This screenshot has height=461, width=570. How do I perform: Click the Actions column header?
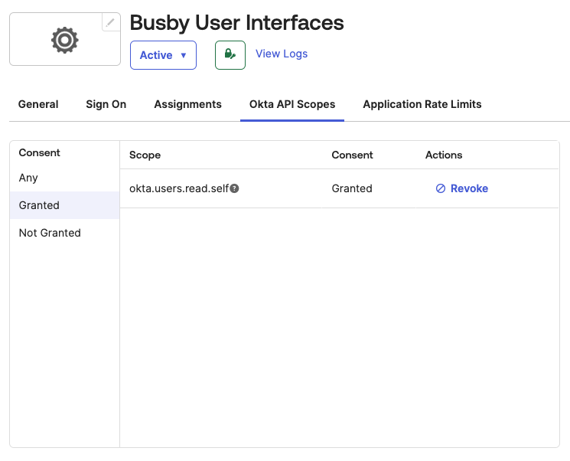pyautogui.click(x=444, y=155)
